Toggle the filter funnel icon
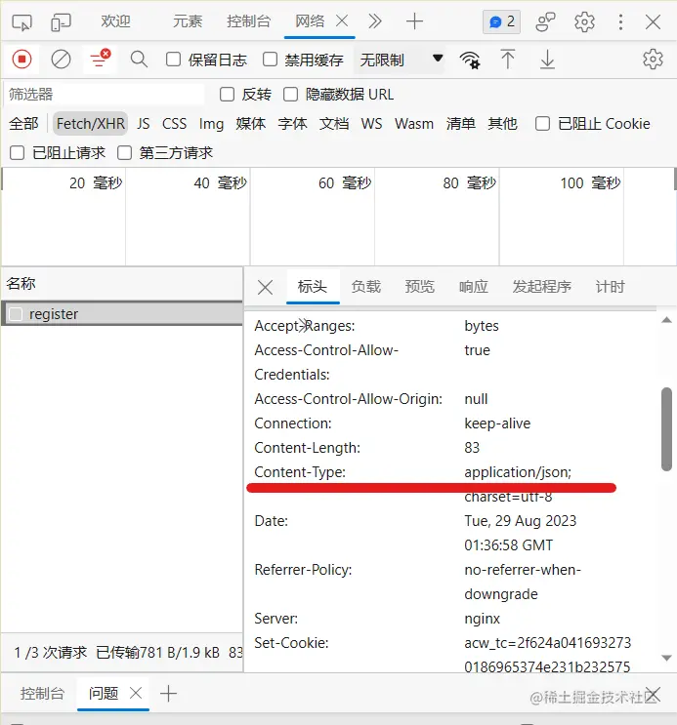The image size is (677, 725). coord(100,60)
